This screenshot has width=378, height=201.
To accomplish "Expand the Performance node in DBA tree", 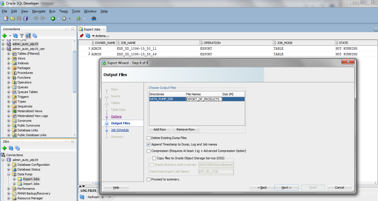I will 9,189.
